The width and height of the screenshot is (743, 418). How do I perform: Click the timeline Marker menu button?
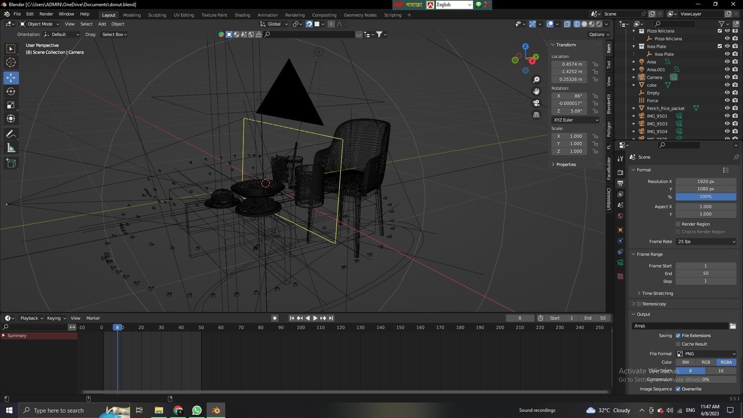click(93, 318)
